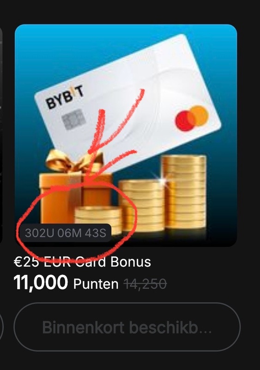
Task: Click the crossed-out 14,250 original price
Action: (145, 284)
